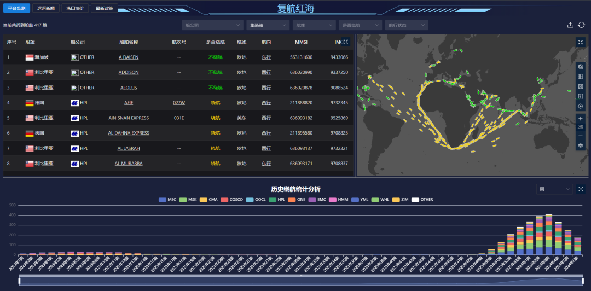The height and width of the screenshot is (291, 591).
Task: Zoom in on the map
Action: 581,118
